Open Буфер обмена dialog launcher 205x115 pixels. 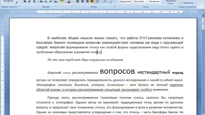coord(19,7)
